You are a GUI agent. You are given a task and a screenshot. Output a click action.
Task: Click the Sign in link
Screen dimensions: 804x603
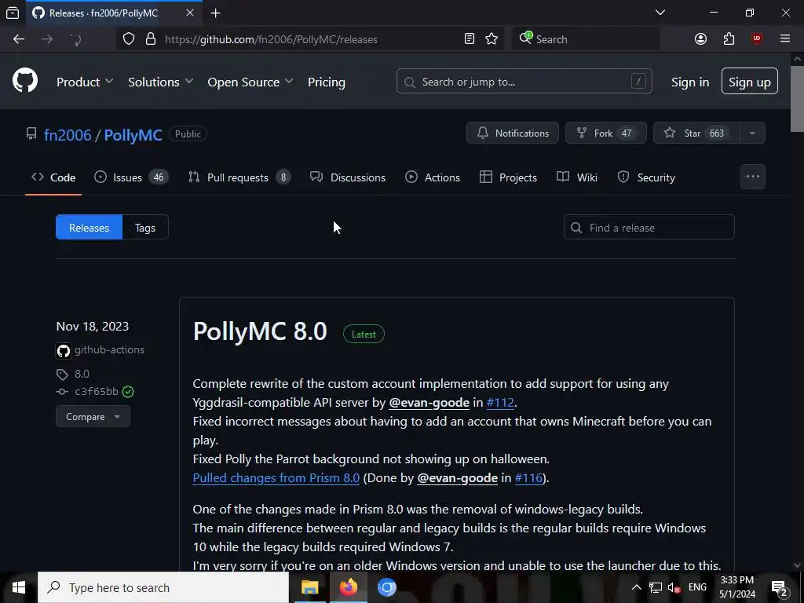[x=690, y=82]
